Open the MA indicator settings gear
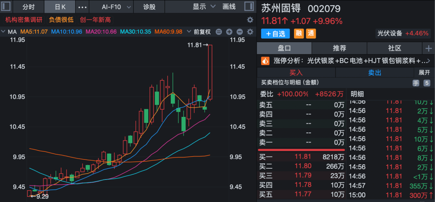Image resolution: width=435 pixels, height=202 pixels. tap(250, 32)
